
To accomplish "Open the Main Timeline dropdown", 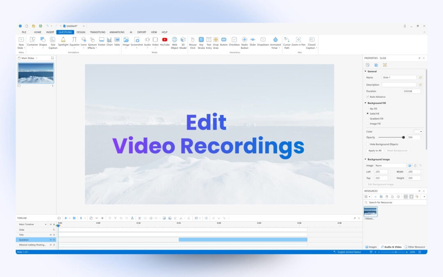I will click(x=46, y=224).
